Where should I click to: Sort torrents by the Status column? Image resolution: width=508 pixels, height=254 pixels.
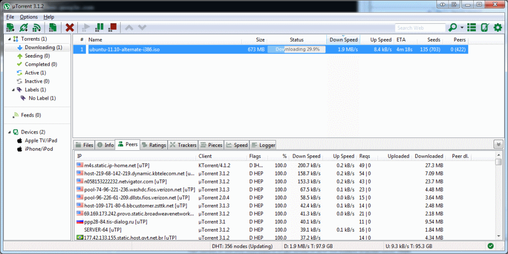coord(297,40)
